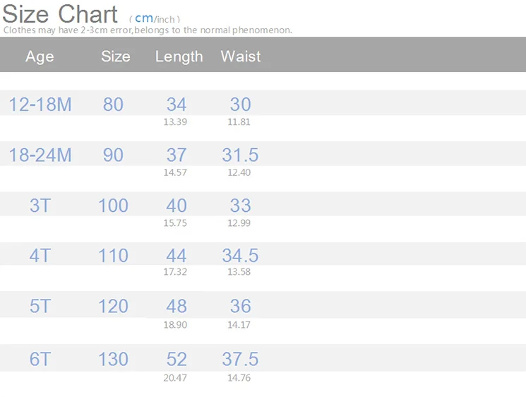
Task: Click size value 100
Action: (113, 206)
